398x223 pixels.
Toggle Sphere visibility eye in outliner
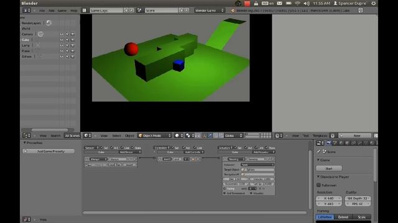coord(62,56)
